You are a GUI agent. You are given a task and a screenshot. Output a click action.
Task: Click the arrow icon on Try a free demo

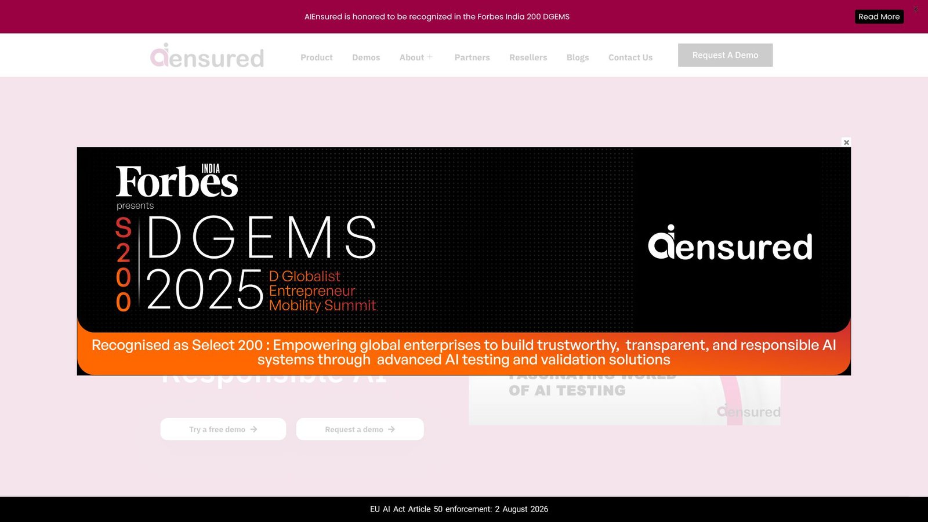pyautogui.click(x=253, y=429)
